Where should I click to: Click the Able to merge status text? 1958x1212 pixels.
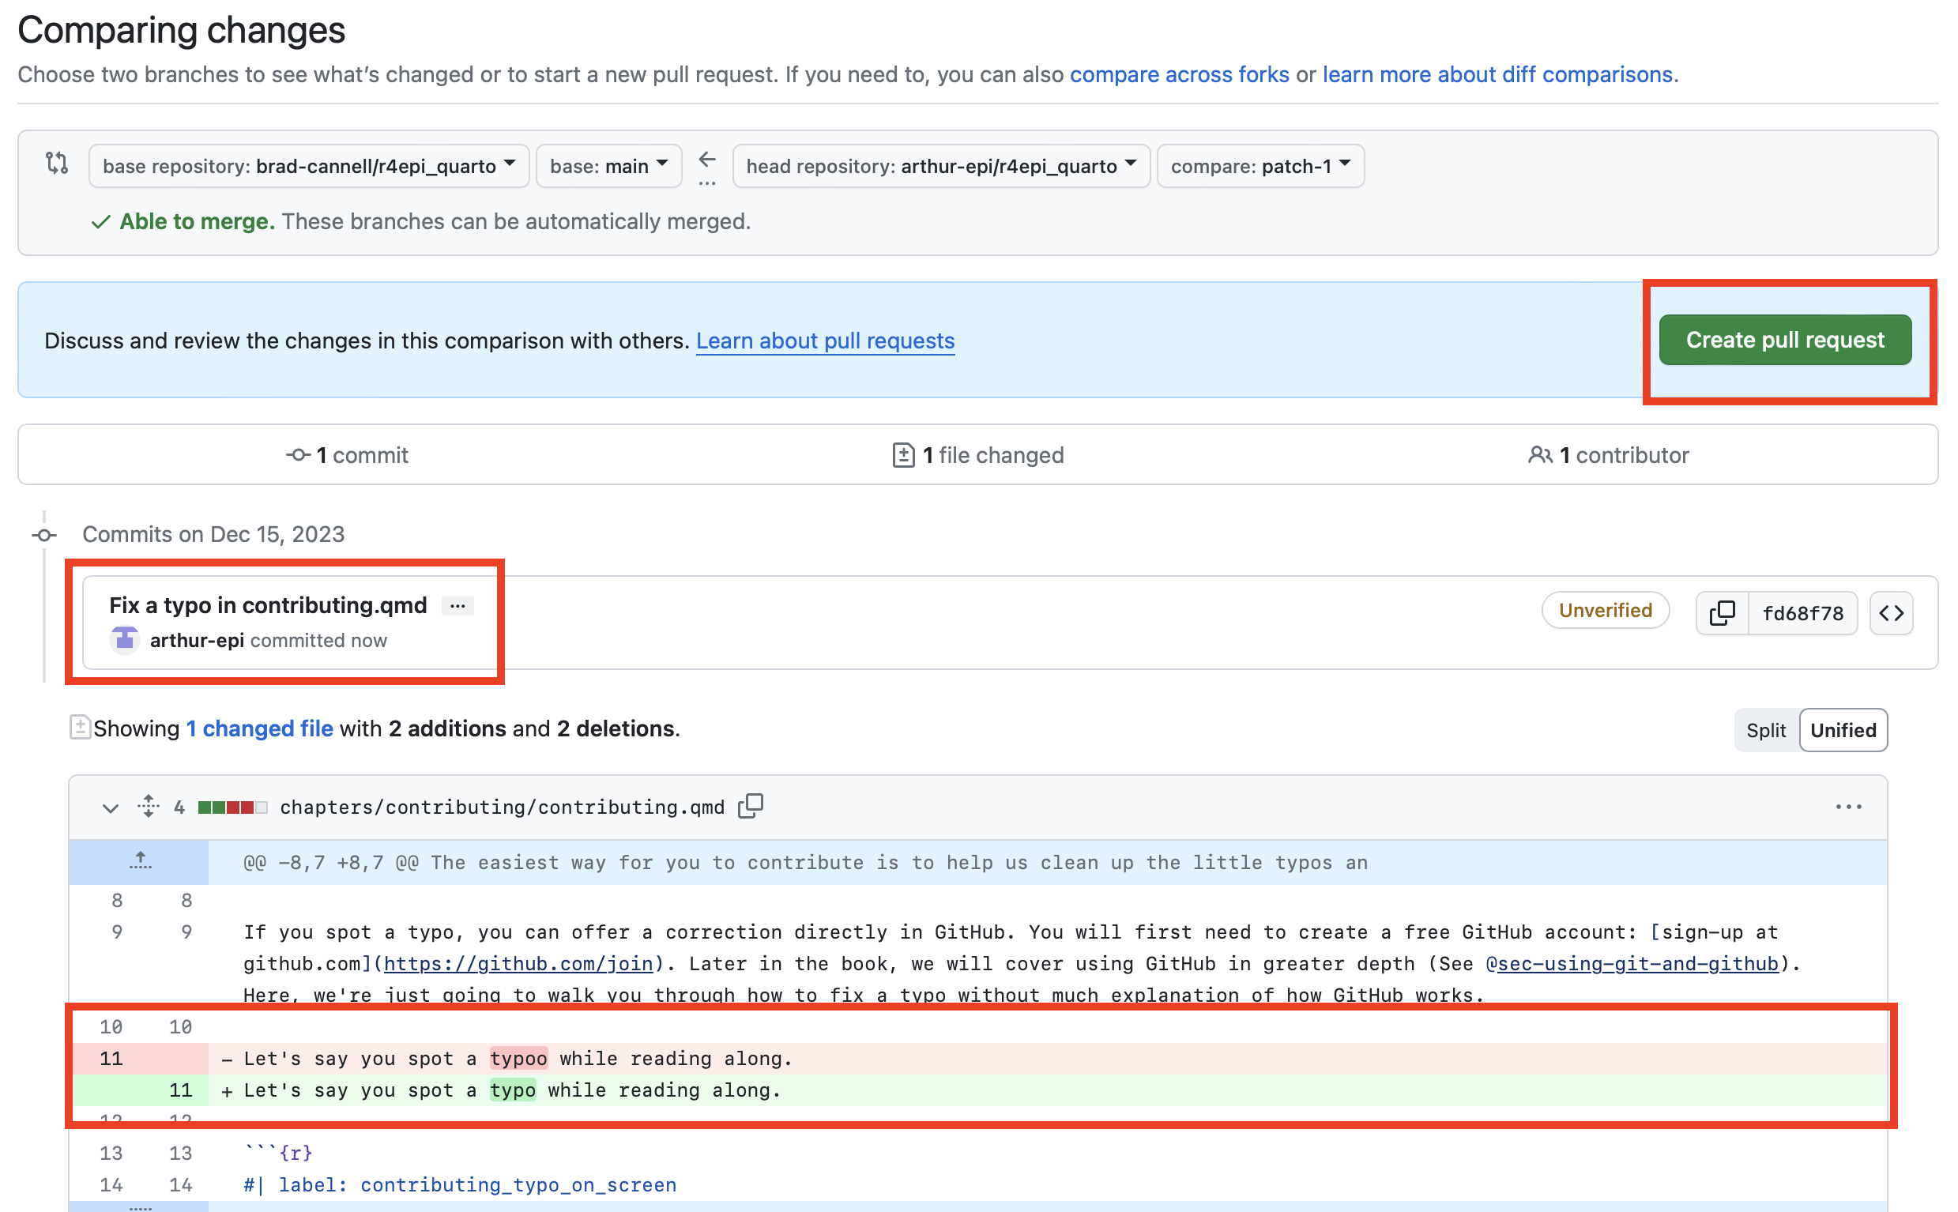(198, 221)
